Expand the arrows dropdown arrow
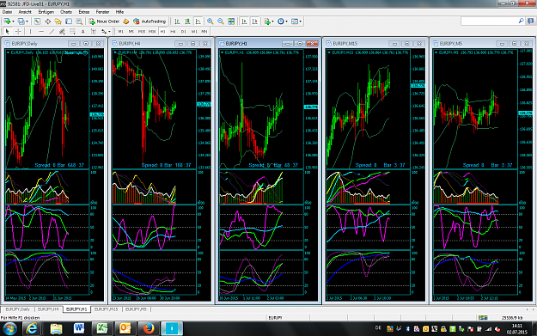Image resolution: width=537 pixels, height=336 pixels. tap(109, 32)
